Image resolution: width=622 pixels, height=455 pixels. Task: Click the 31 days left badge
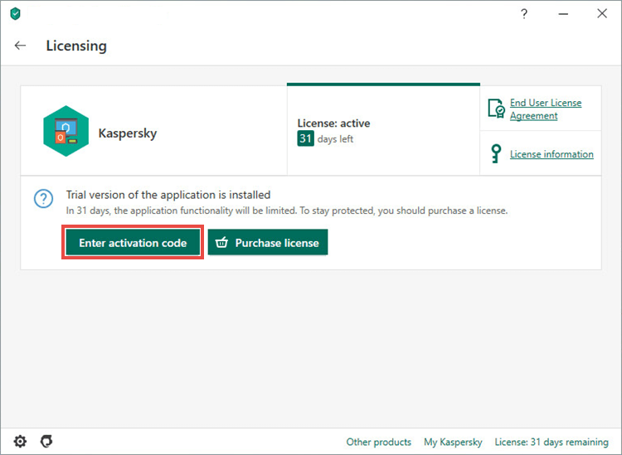pos(305,138)
